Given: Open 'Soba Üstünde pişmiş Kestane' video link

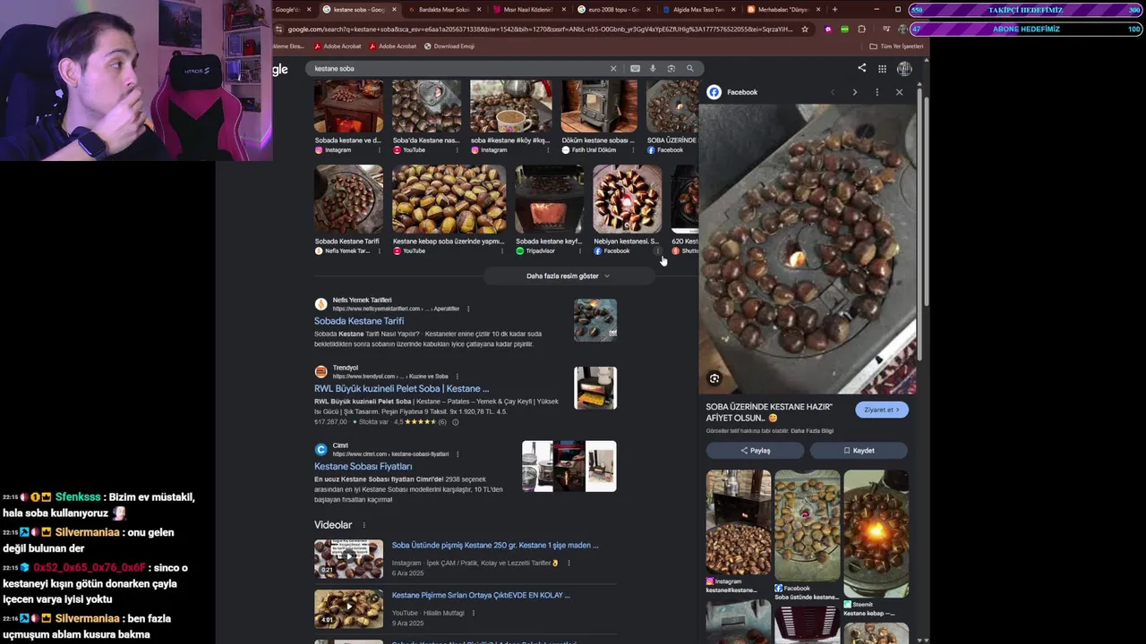Looking at the screenshot, I should [495, 546].
